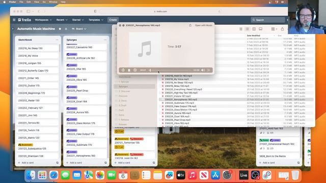Open the 211001_Dimensional Resort 160 card
Viewport: 326px width, 183px height.
point(279,144)
